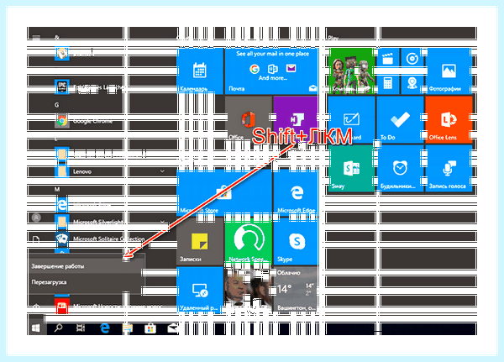
Task: Open the Documents icon in Start sidebar
Action: click(x=36, y=239)
